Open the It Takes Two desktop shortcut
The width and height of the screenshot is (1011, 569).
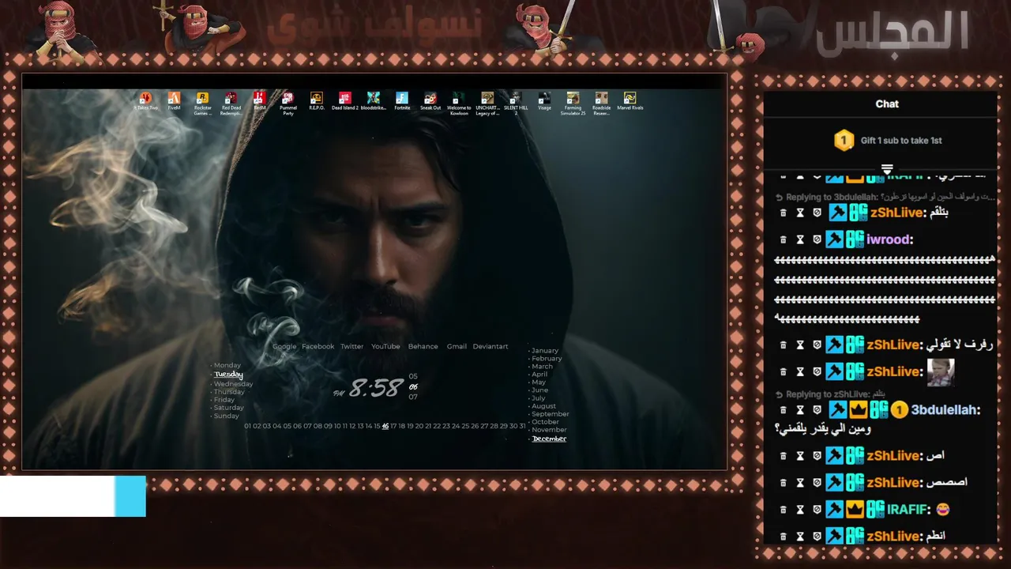click(x=145, y=101)
